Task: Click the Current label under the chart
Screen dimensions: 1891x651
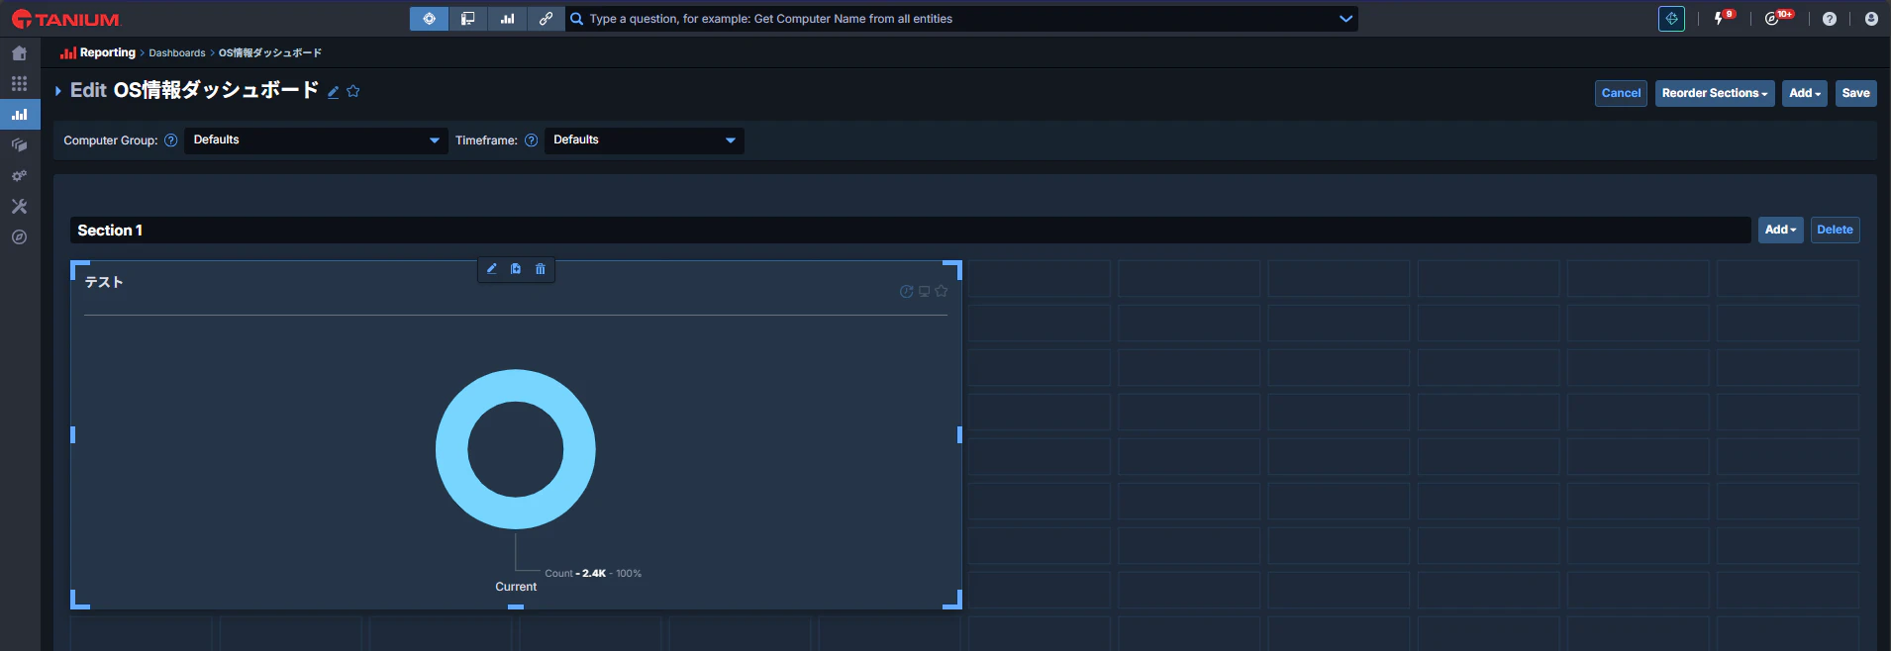Action: [x=516, y=587]
